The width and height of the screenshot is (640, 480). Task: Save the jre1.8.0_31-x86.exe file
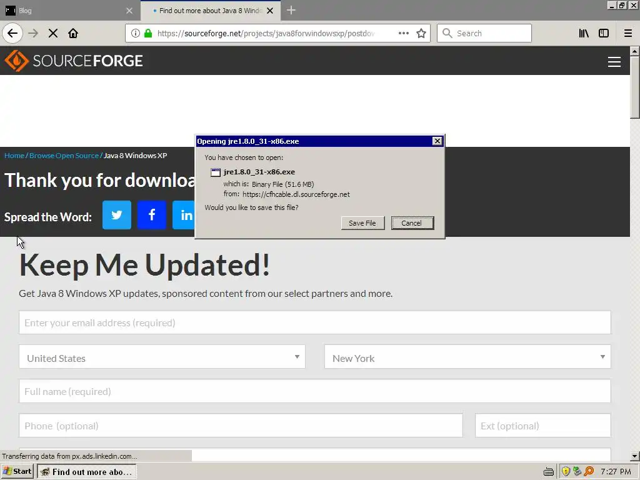click(362, 223)
